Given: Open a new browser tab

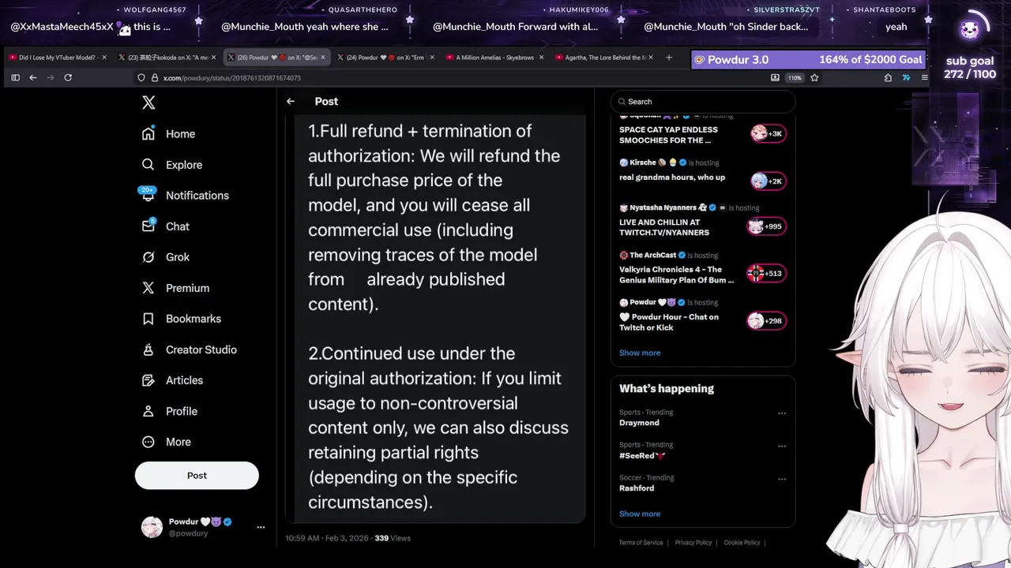Looking at the screenshot, I should click(669, 58).
